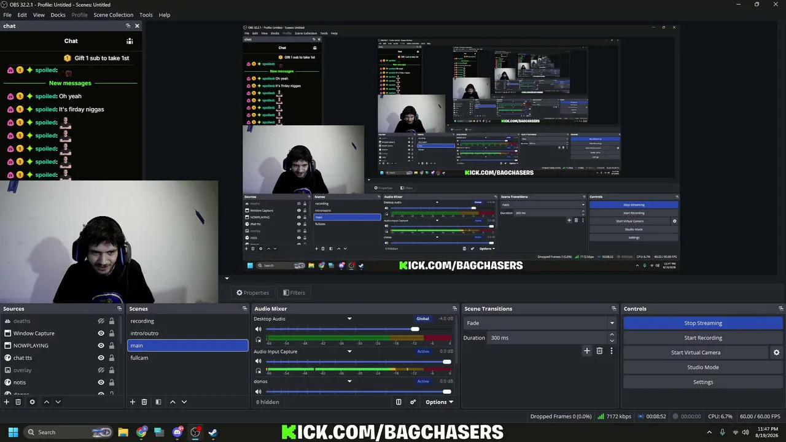Remove selected scene using Scenes trash icon
This screenshot has width=786, height=442.
tap(144, 402)
